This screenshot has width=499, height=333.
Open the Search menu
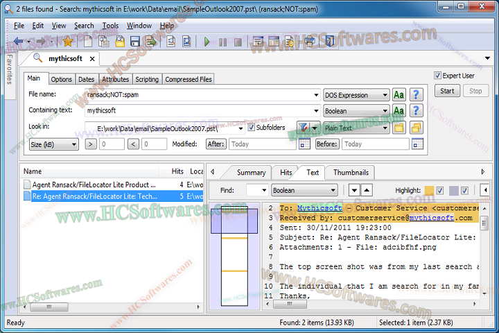pyautogui.click(x=84, y=26)
